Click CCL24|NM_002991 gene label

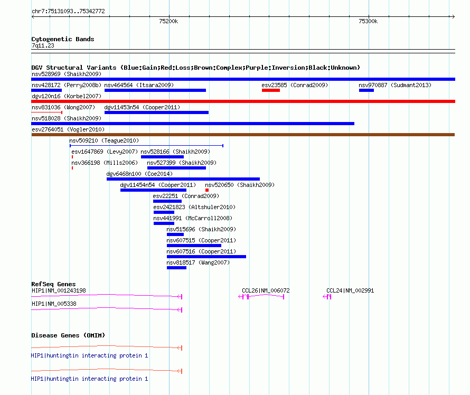pos(350,290)
